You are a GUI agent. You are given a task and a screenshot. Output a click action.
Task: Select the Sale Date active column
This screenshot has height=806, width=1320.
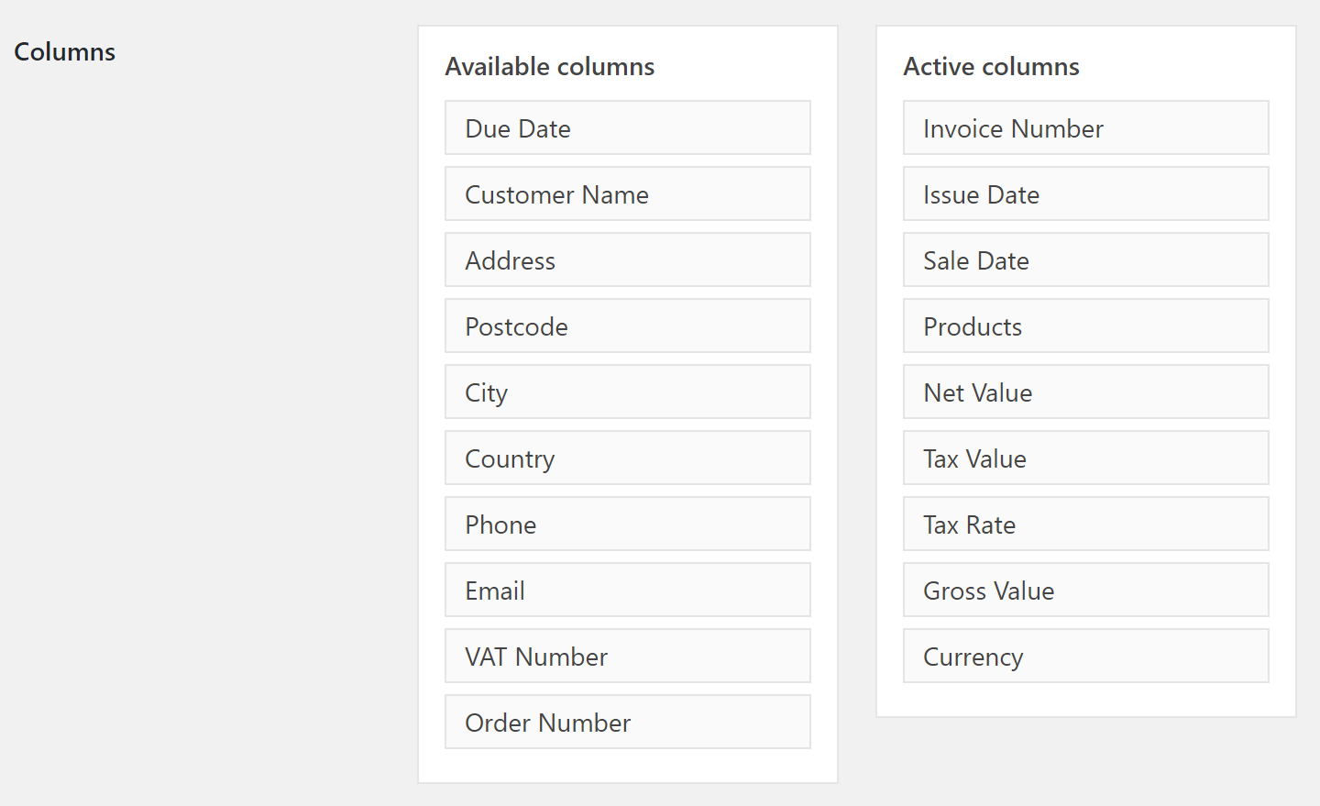[x=1085, y=260]
